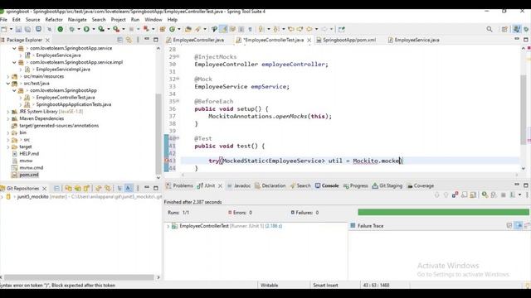This screenshot has width=531, height=298.
Task: Select HELP.md in Package Explorer
Action: [x=29, y=154]
